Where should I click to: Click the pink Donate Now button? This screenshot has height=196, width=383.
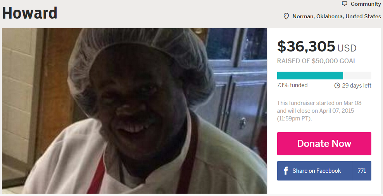(324, 144)
